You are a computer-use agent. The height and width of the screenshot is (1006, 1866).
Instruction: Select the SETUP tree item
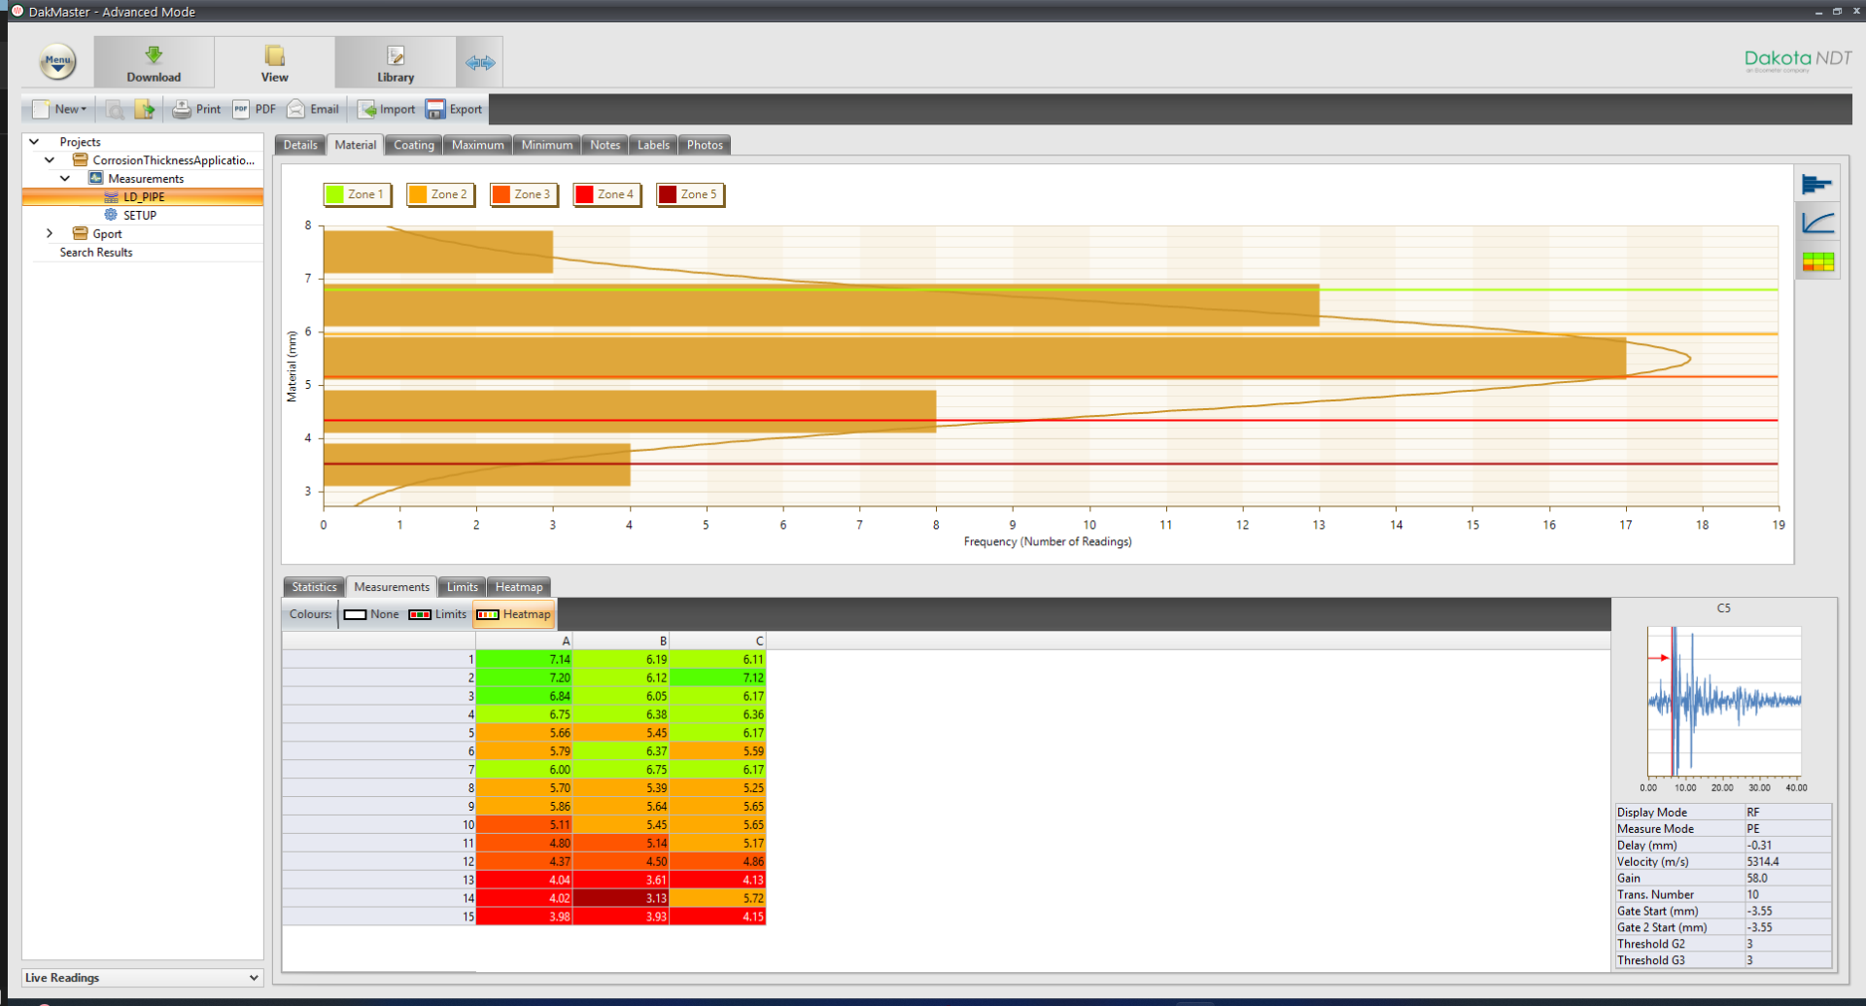(139, 215)
